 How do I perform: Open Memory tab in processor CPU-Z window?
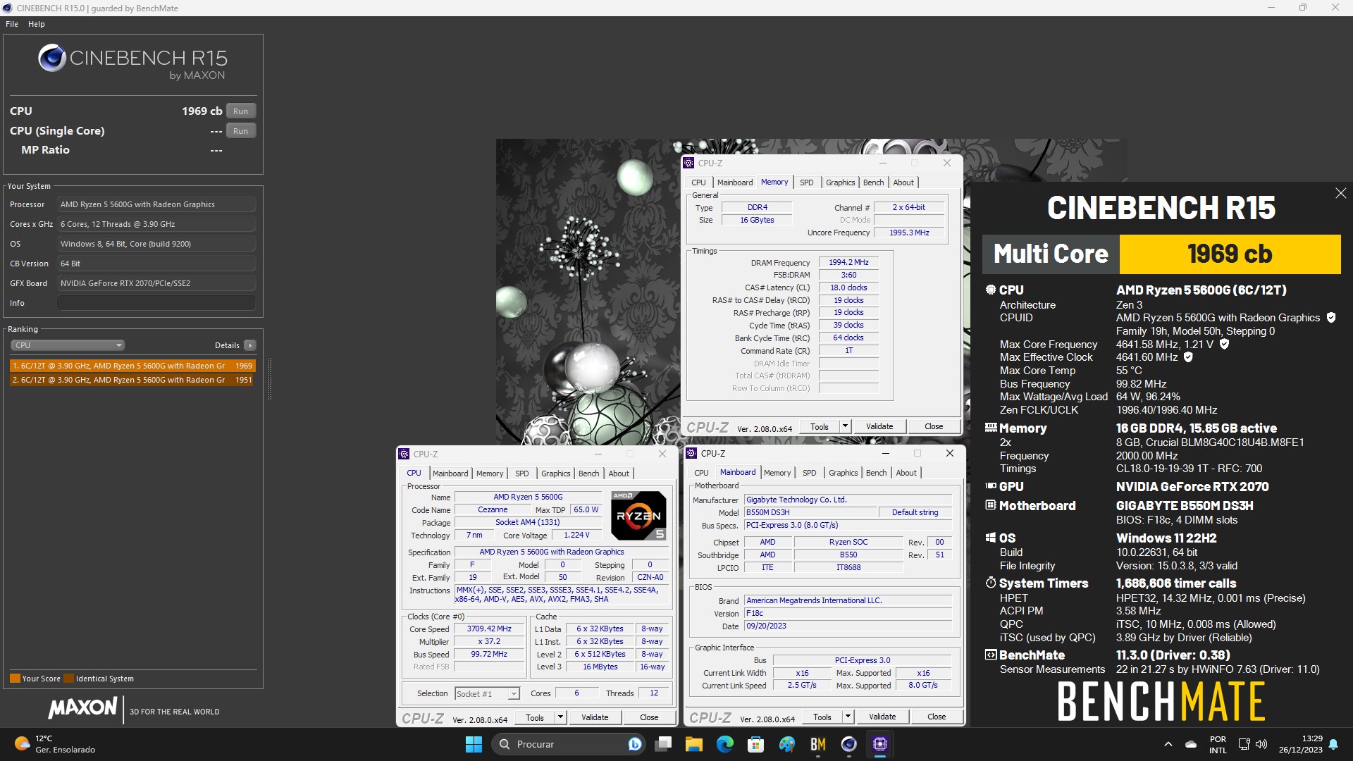[x=490, y=474]
